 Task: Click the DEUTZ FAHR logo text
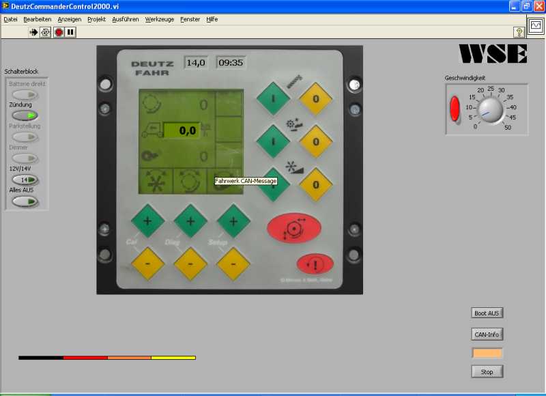point(152,68)
